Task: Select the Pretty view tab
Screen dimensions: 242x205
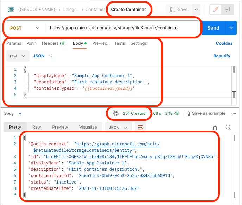Action: [x=15, y=127]
